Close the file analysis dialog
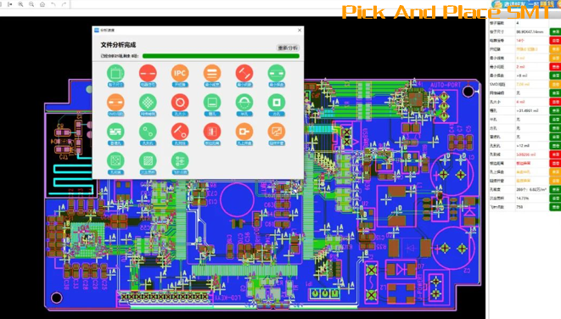 coord(300,31)
